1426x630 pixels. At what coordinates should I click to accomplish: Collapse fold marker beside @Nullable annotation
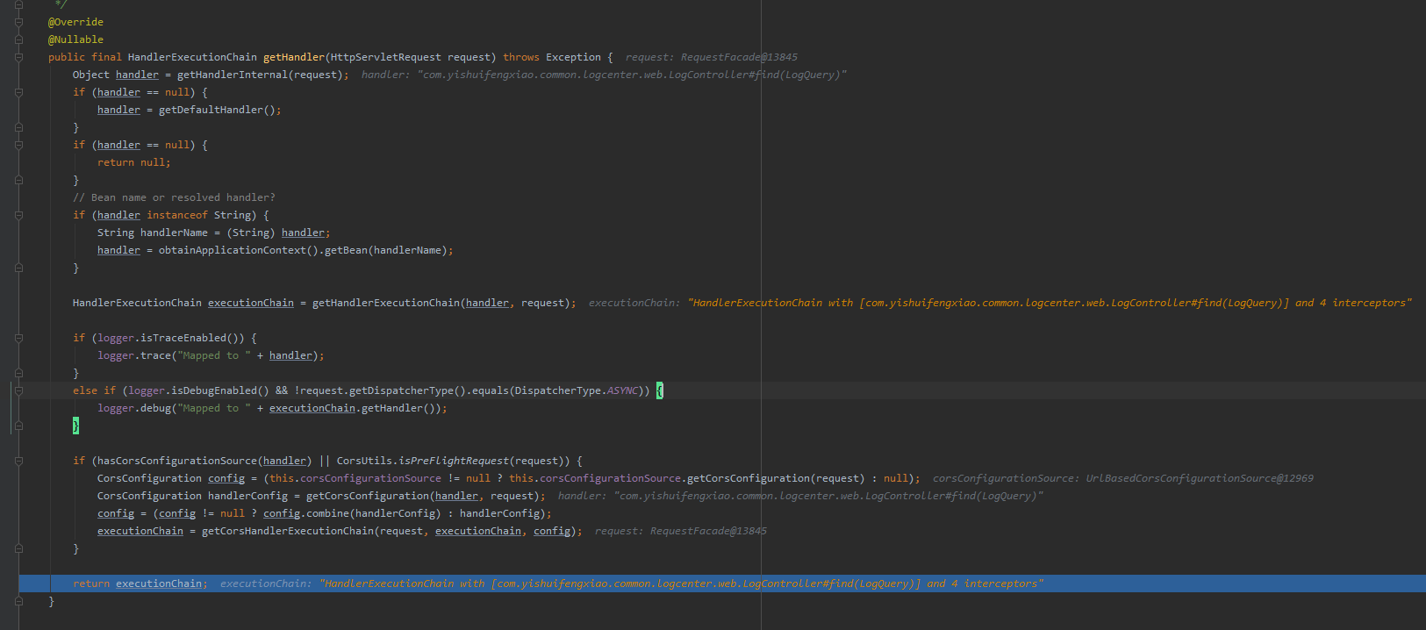[x=18, y=39]
